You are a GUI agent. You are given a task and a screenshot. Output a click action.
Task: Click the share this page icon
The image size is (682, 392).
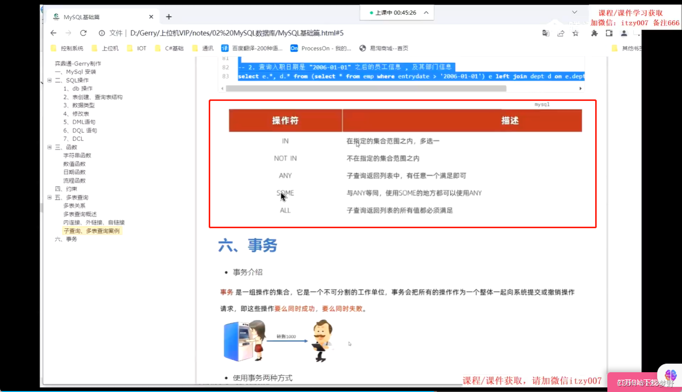tap(560, 32)
